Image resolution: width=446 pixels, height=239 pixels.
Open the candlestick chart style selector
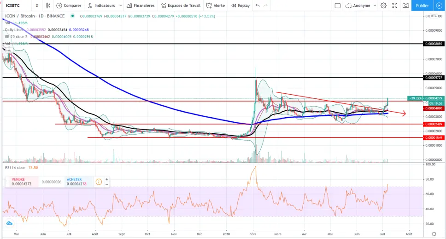(48, 6)
